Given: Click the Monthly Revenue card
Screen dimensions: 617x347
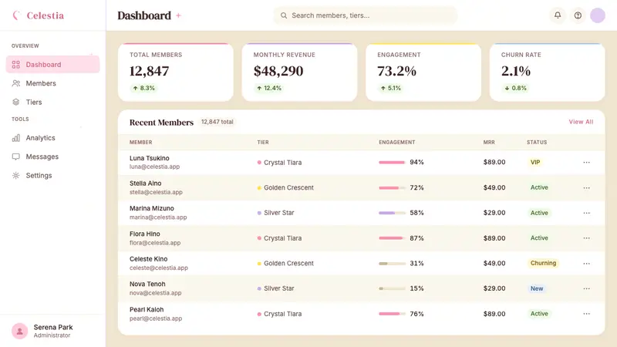Looking at the screenshot, I should coord(299,72).
